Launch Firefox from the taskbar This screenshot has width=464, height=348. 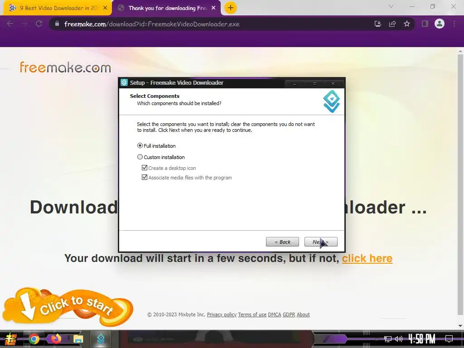[x=56, y=338]
